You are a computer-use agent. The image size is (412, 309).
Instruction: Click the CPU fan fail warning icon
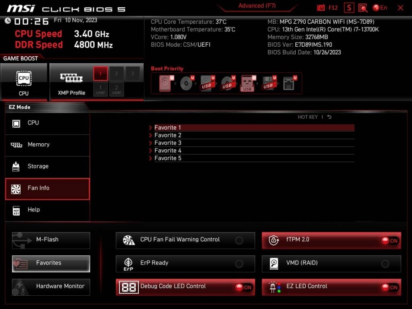pos(129,240)
